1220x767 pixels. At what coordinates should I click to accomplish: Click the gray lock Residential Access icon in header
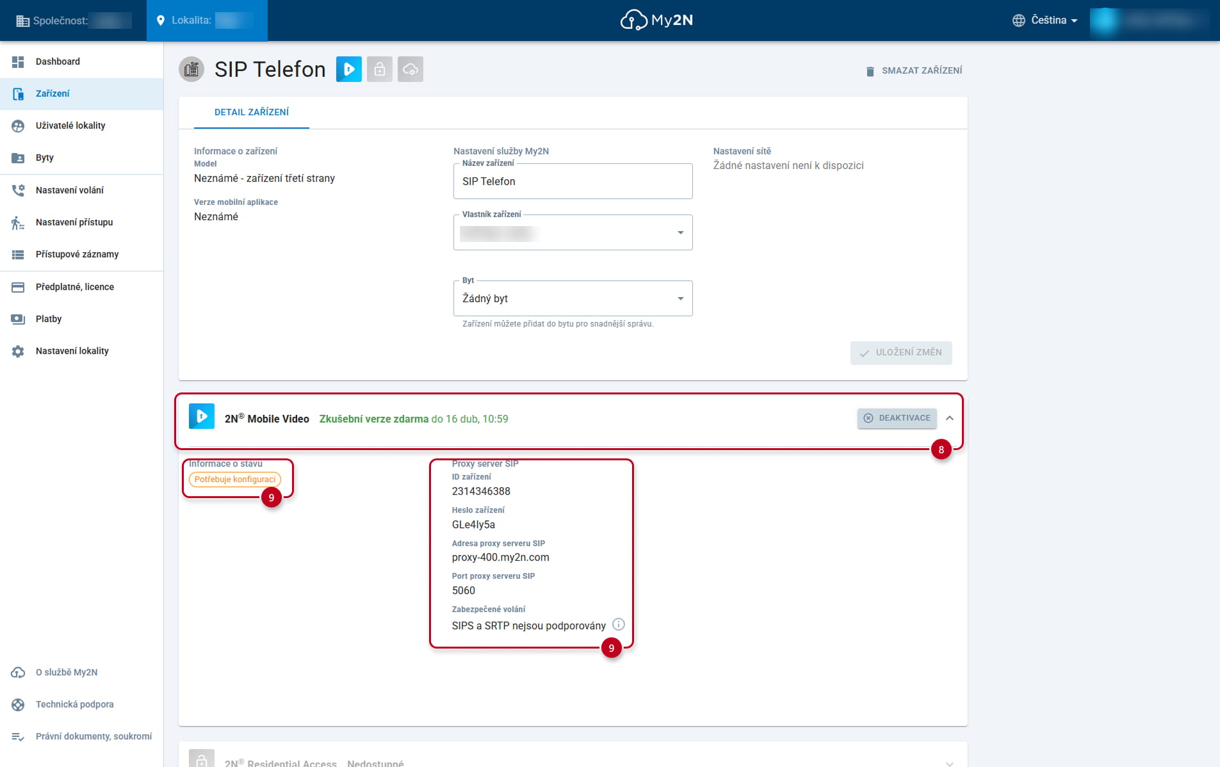[x=380, y=69]
